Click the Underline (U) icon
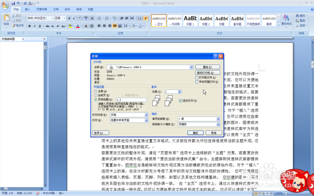The width and height of the screenshot is (314, 196). (40, 26)
